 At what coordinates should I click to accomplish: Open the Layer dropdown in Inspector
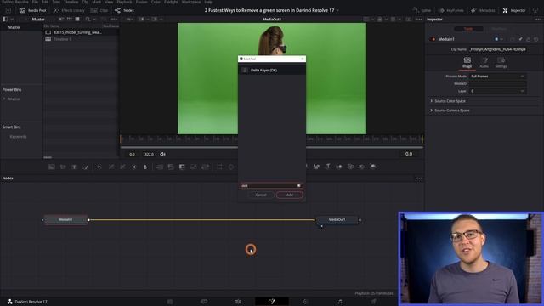[x=497, y=91]
